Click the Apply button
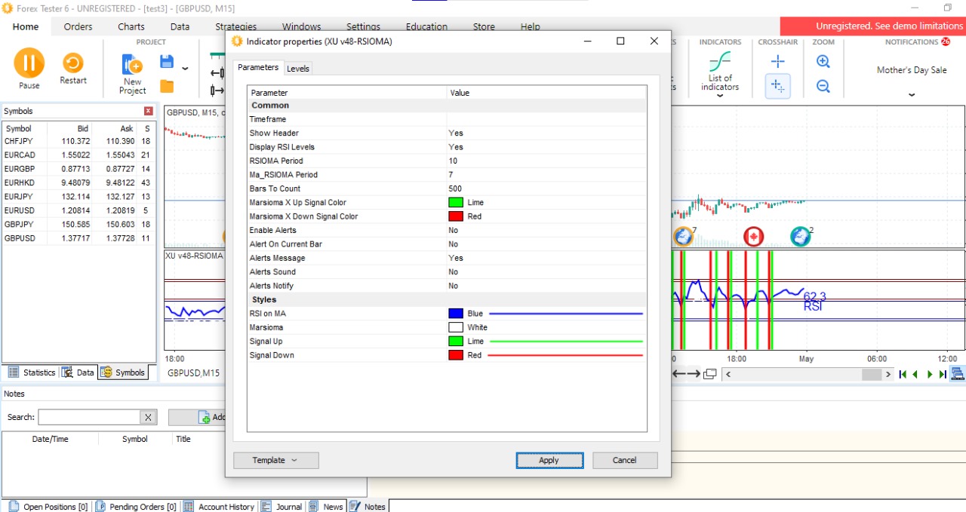 pos(549,460)
